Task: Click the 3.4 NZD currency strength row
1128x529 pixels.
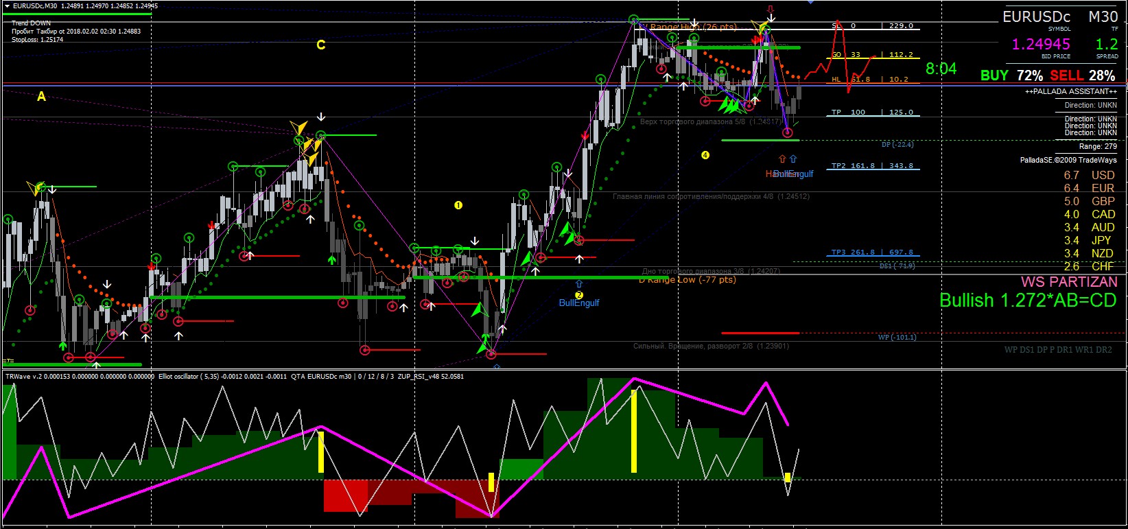Action: coord(1090,254)
